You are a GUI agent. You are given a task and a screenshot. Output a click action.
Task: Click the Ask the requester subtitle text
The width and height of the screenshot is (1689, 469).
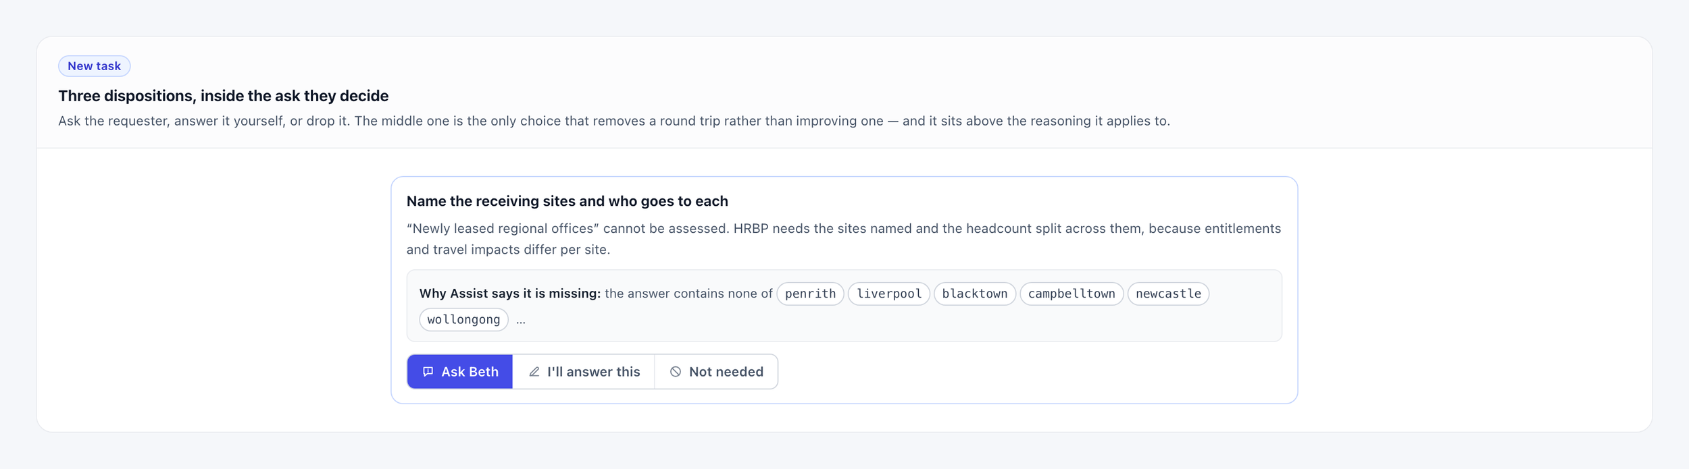613,121
